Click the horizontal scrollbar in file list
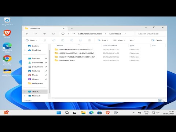The image size is (176, 132). click(109, 98)
